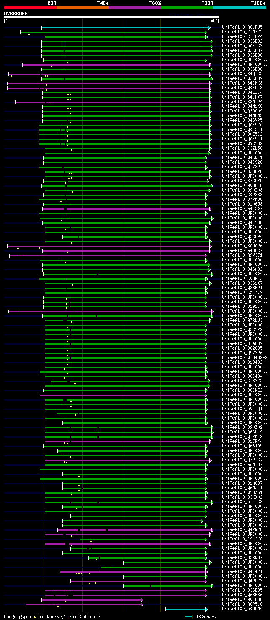Click the red 20% identity legend segment
The height and width of the screenshot is (620, 270).
[x=30, y=8]
